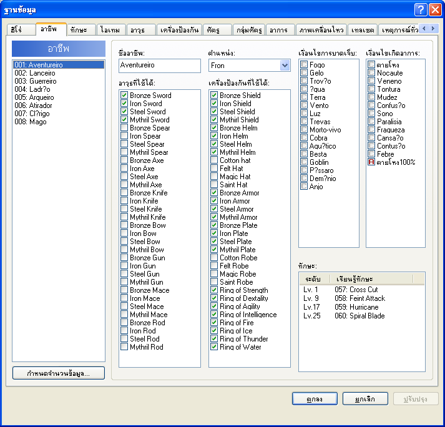Screen dimensions: 445x427
Task: Select skill row 057: Cross Cut
Action: click(362, 290)
